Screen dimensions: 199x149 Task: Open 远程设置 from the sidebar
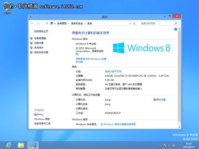[39, 43]
